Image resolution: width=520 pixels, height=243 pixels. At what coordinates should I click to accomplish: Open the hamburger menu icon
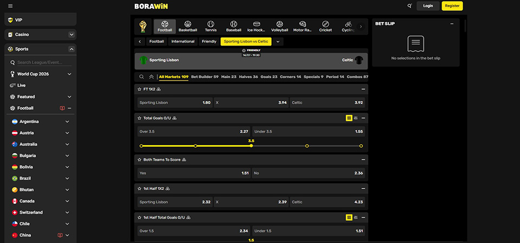tap(10, 6)
